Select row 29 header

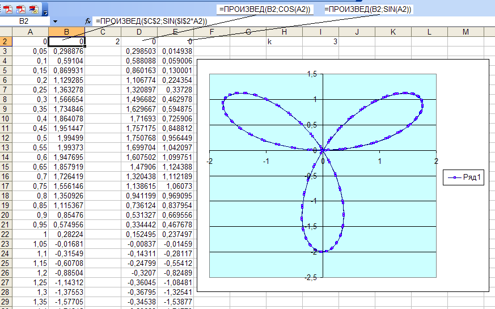[x=6, y=302]
